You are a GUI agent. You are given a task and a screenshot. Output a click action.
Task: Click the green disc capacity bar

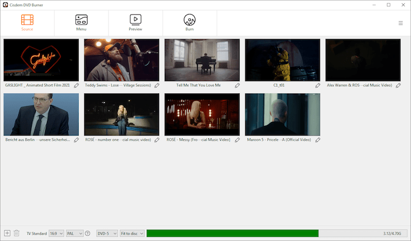coord(232,233)
